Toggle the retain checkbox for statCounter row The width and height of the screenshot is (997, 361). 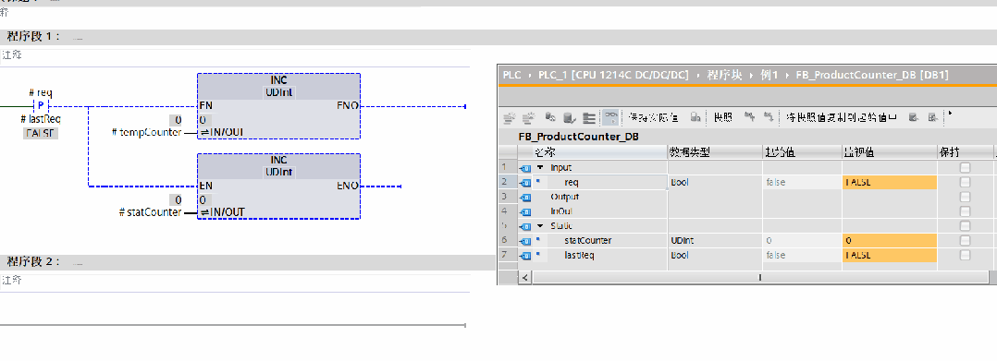pyautogui.click(x=966, y=240)
